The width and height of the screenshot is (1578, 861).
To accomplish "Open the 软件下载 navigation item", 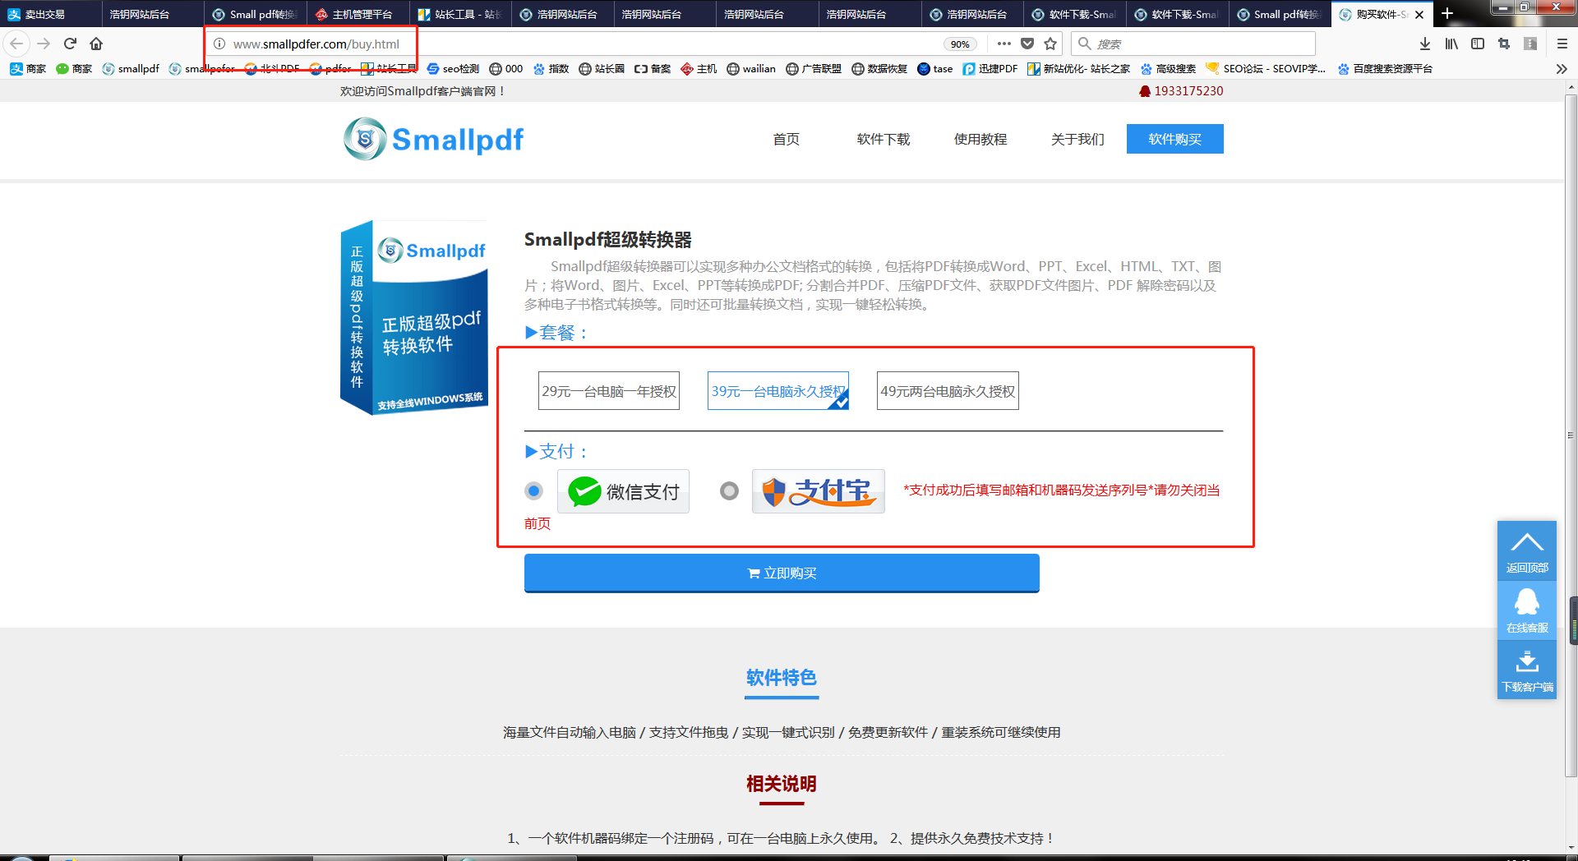I will (883, 140).
